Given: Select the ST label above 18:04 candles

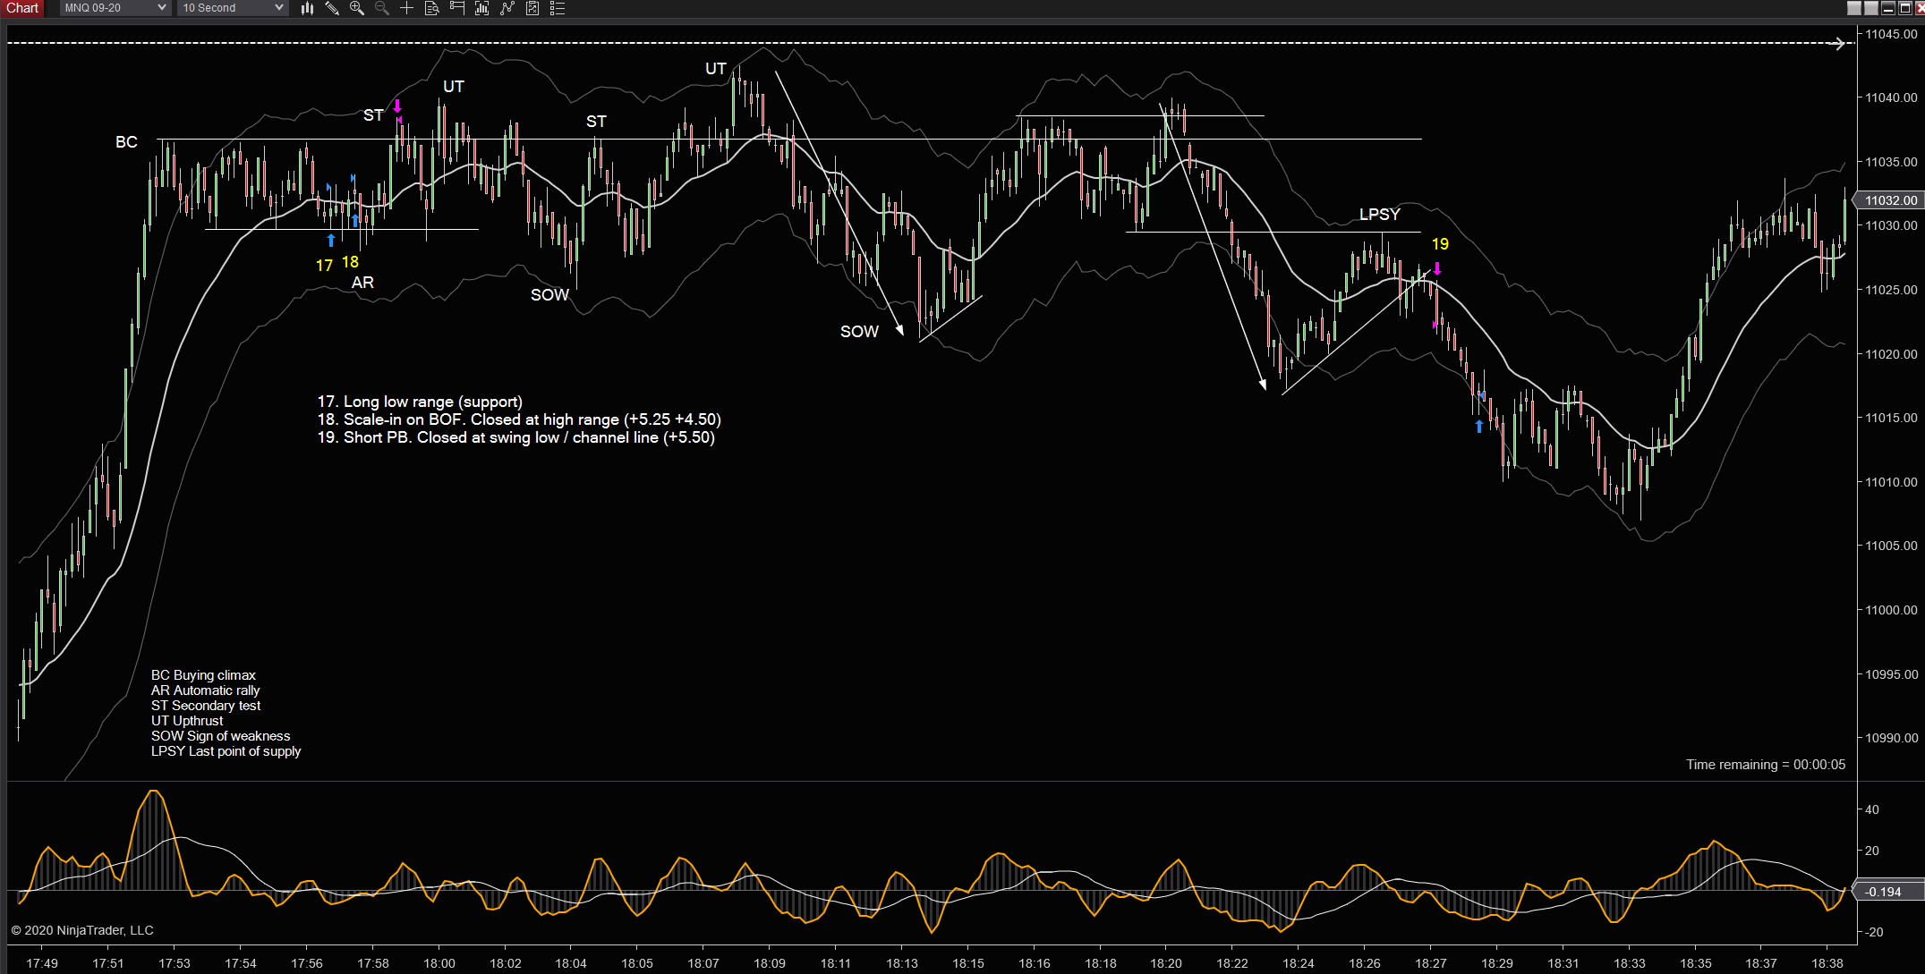Looking at the screenshot, I should (x=596, y=122).
